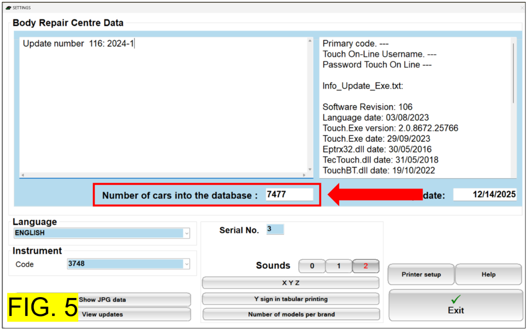Image resolution: width=527 pixels, height=330 pixels.
Task: Expand the Language dropdown arrow
Action: click(186, 233)
